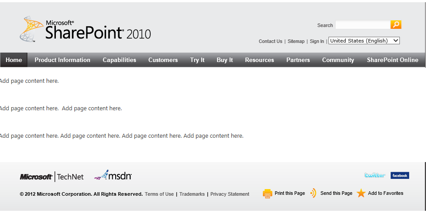The image size is (426, 213).
Task: Open the Community menu
Action: pos(338,60)
